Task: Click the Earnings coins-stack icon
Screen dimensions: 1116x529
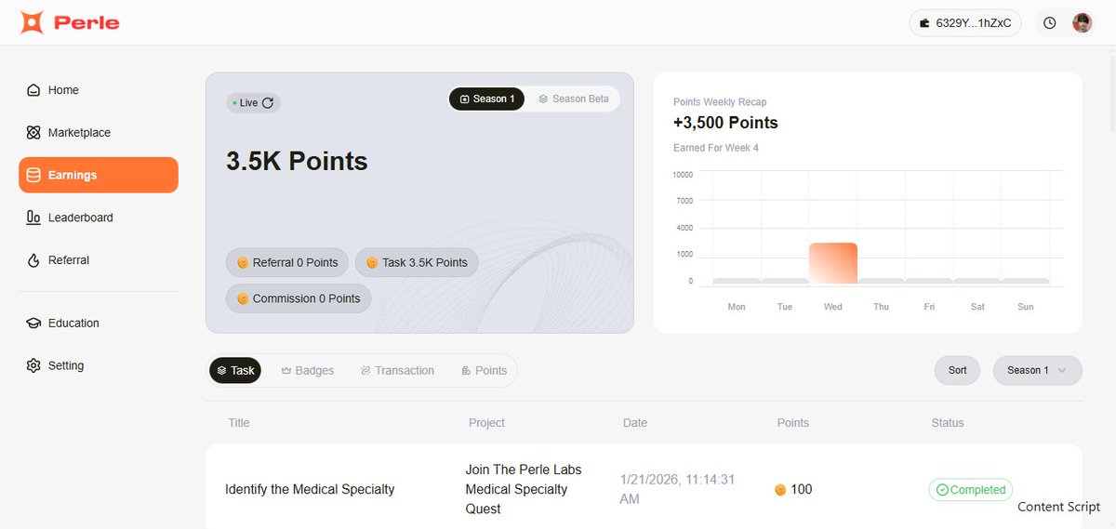Action: coord(33,175)
